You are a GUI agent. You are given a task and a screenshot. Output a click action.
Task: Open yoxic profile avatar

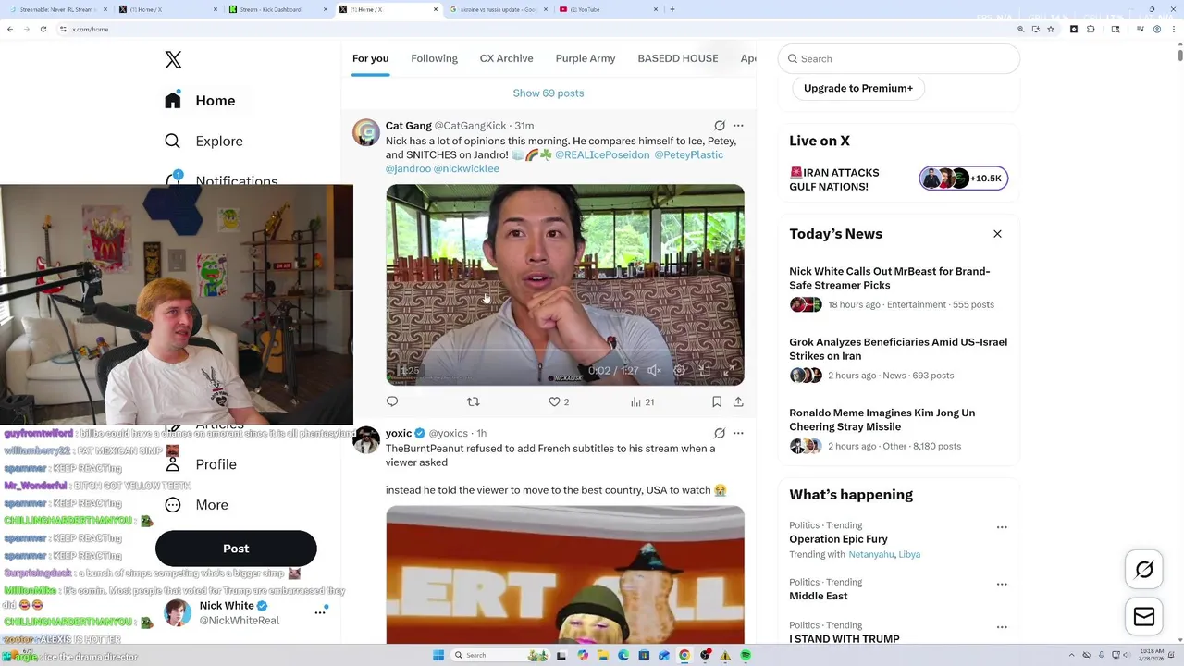coord(366,440)
